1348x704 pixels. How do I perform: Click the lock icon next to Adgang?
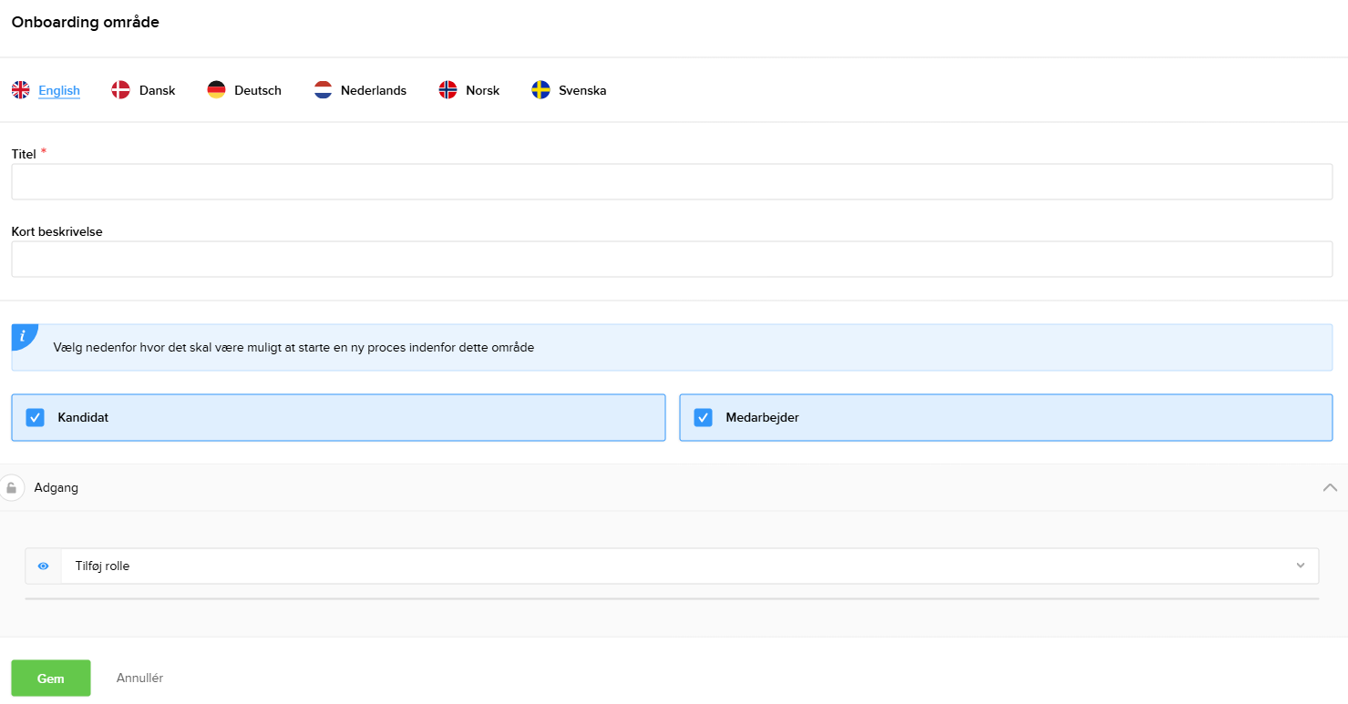click(13, 487)
